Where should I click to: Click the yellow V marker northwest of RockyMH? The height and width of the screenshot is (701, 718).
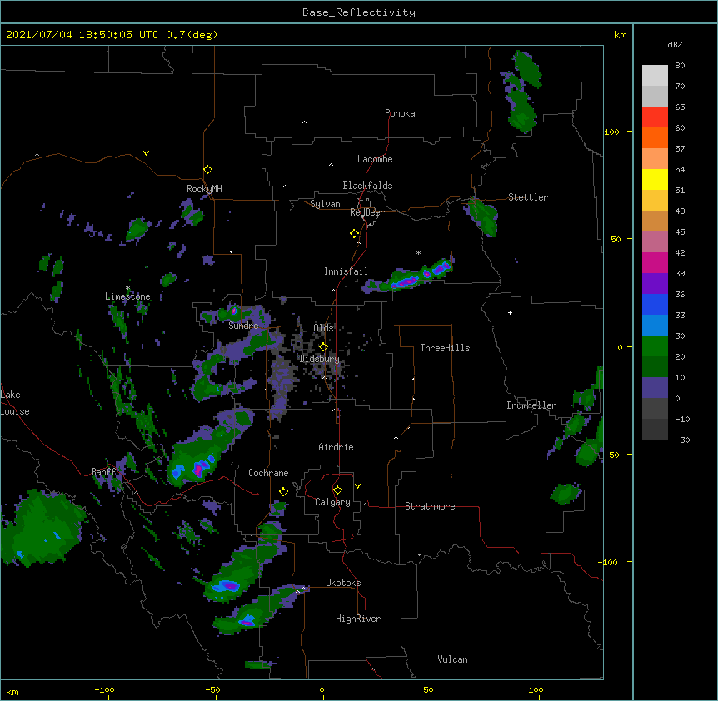[x=146, y=153]
